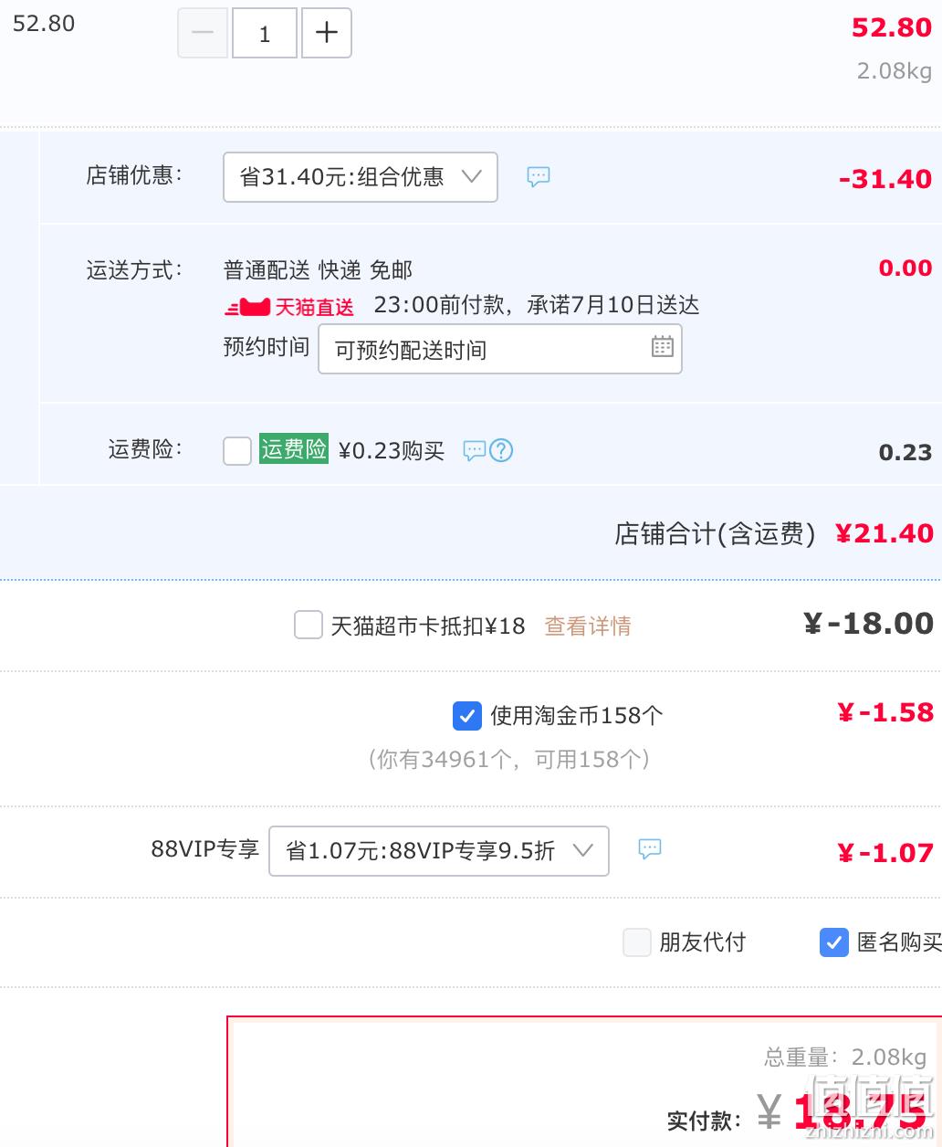This screenshot has height=1147, width=942.
Task: Expand the 88VIP专享 discount dropdown
Action: (x=439, y=851)
